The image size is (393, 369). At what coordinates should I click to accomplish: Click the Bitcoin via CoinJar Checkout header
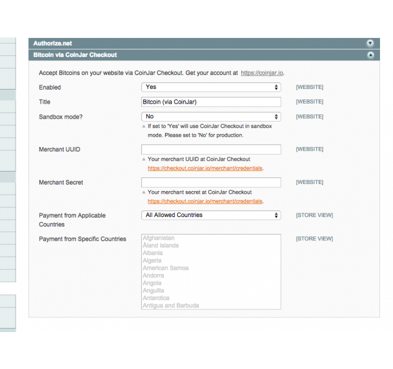click(204, 55)
